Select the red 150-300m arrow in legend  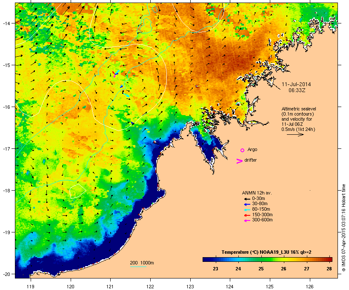click(247, 215)
